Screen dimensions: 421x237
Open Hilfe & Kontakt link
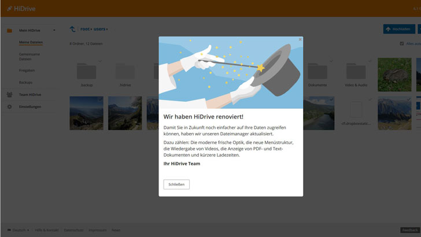[47, 230]
